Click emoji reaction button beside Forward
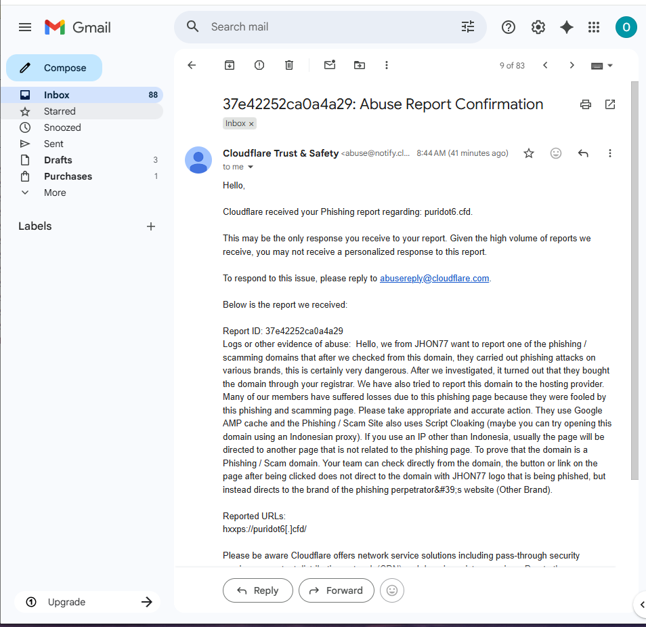 pos(392,590)
